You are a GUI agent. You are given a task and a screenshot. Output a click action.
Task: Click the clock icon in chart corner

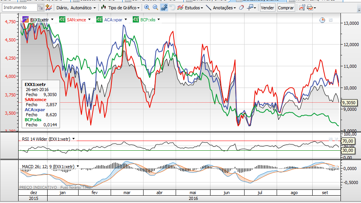[322, 20]
